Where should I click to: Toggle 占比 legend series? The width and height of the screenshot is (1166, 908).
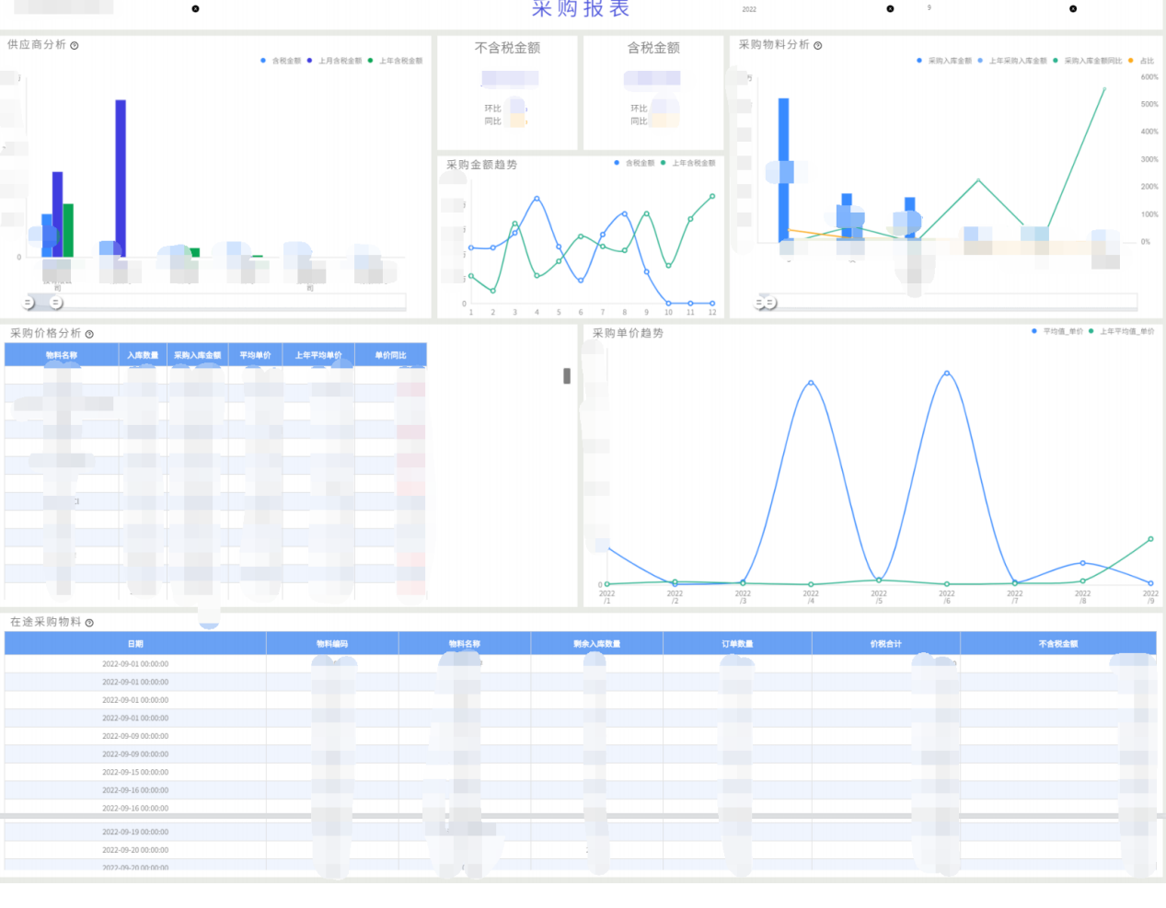coord(1141,61)
